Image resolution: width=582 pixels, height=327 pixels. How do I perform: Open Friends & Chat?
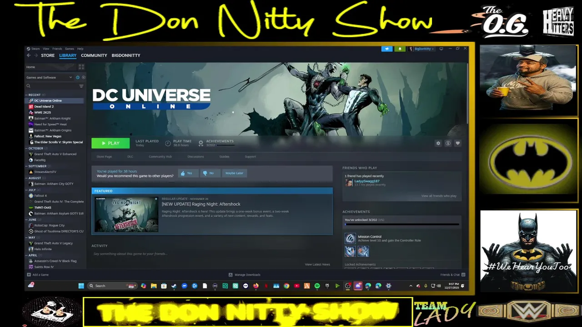pyautogui.click(x=453, y=275)
